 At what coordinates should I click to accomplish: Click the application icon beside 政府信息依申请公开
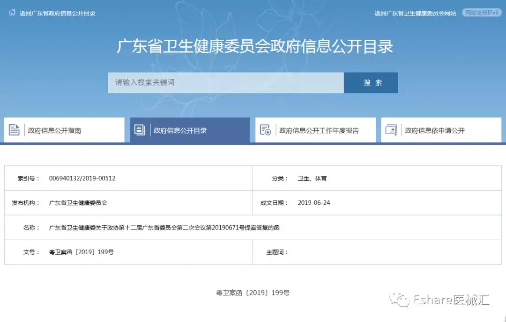click(391, 130)
